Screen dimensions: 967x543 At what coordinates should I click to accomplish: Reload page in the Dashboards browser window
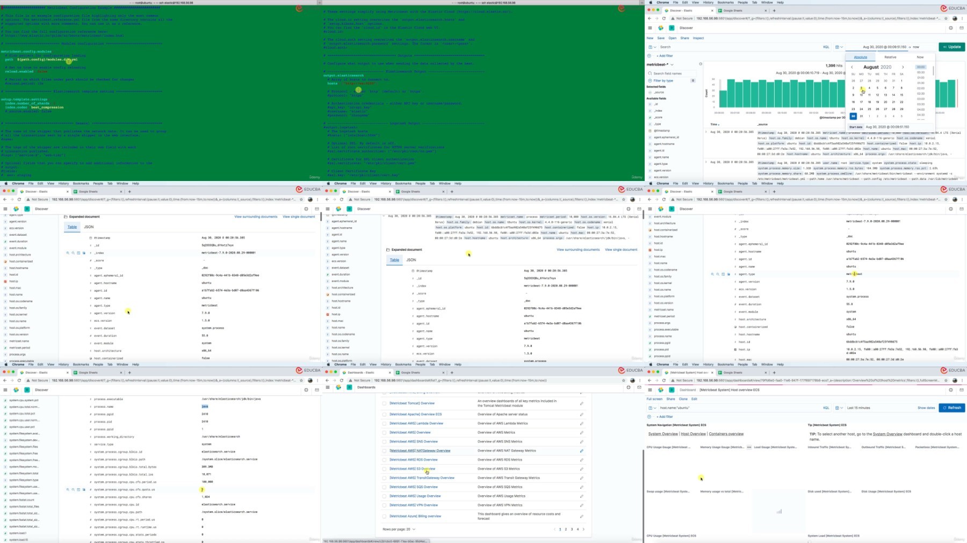[x=342, y=380]
